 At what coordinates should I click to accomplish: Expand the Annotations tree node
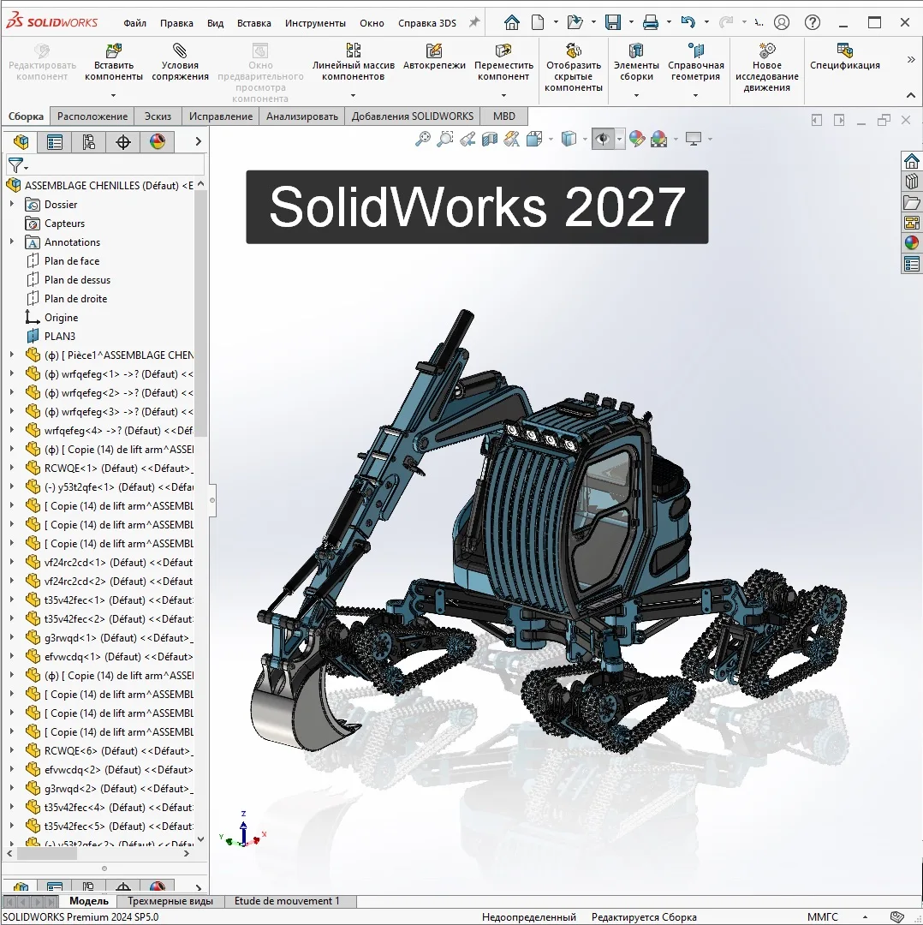11,242
